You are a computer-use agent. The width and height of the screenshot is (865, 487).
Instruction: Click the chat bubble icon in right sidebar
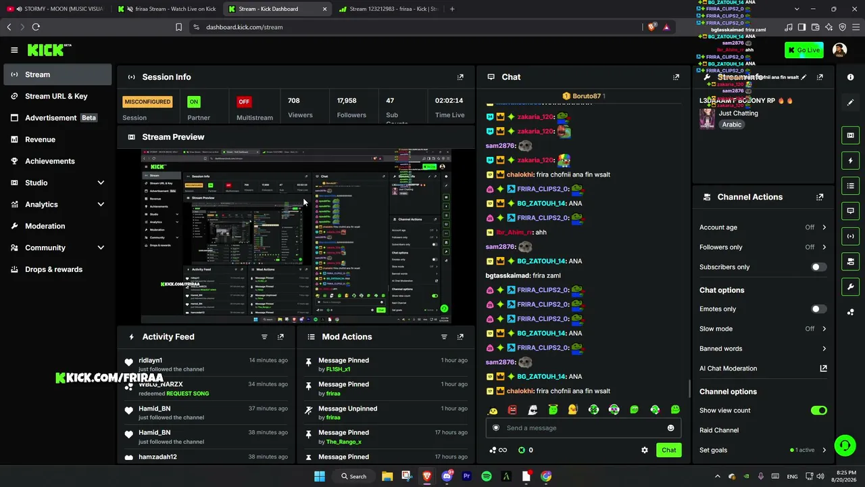(851, 211)
